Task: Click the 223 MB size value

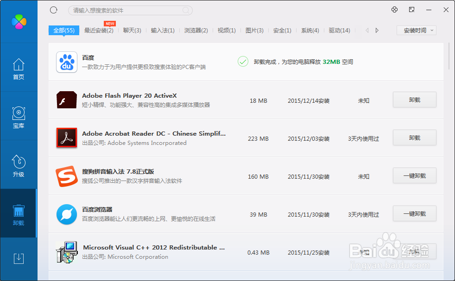Action: (x=258, y=138)
